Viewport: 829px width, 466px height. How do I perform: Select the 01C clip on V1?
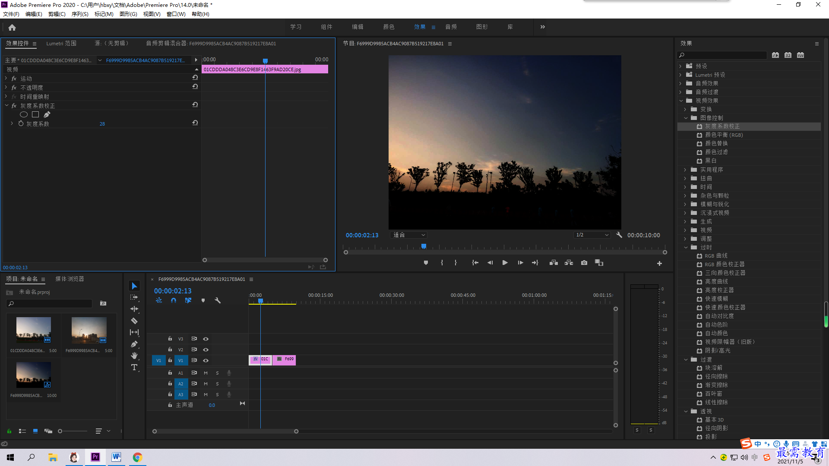[x=260, y=359]
